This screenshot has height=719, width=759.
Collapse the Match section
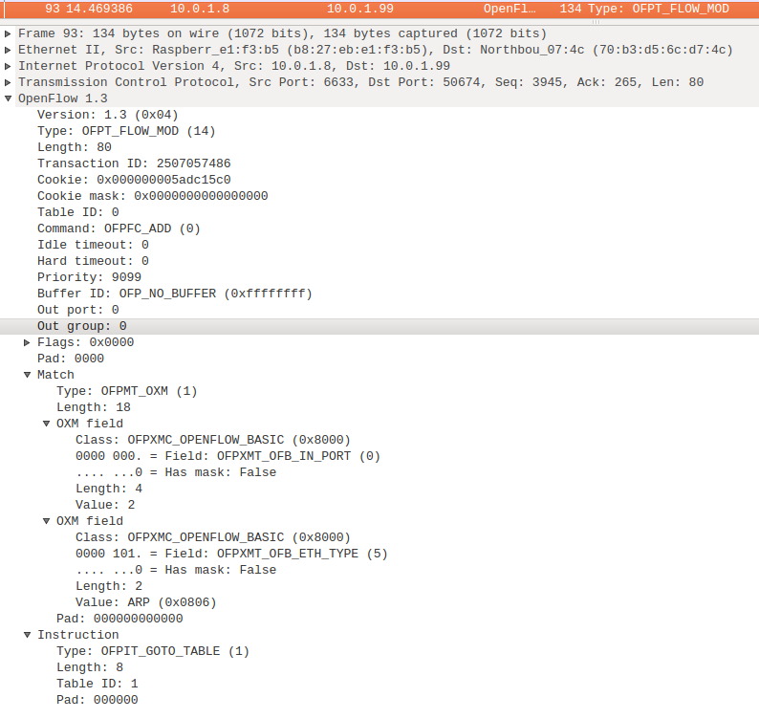pyautogui.click(x=28, y=375)
